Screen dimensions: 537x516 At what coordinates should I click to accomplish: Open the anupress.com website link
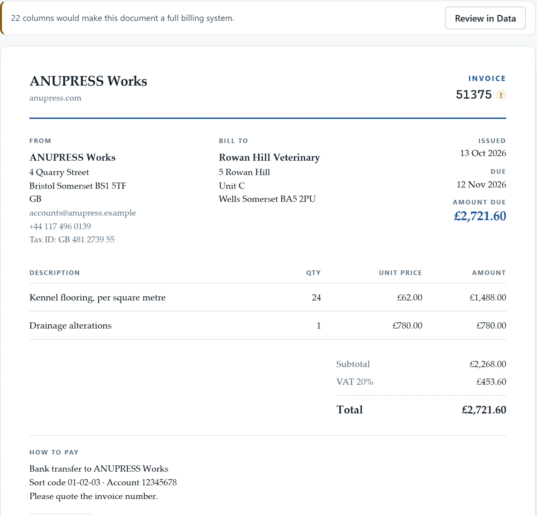55,98
